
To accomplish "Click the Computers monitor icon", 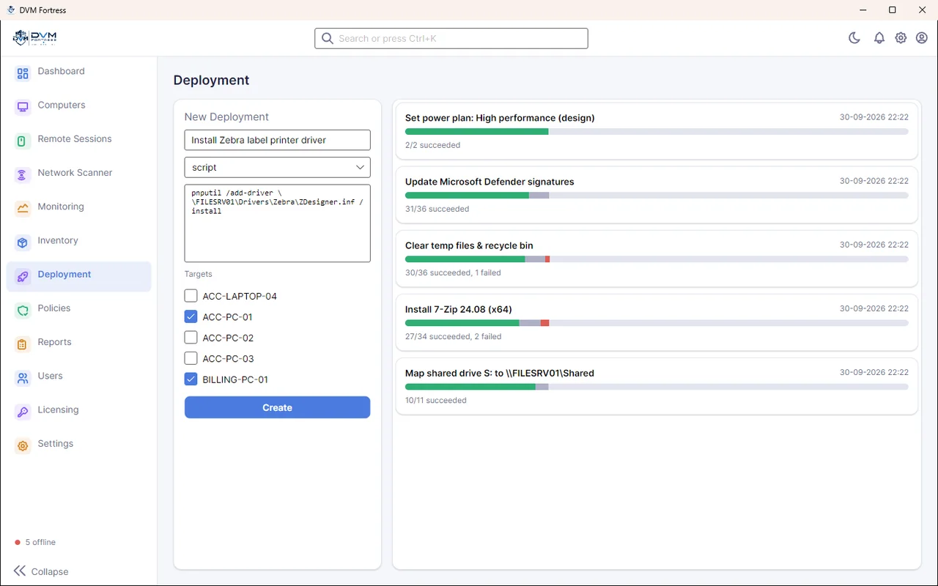I will tap(23, 106).
